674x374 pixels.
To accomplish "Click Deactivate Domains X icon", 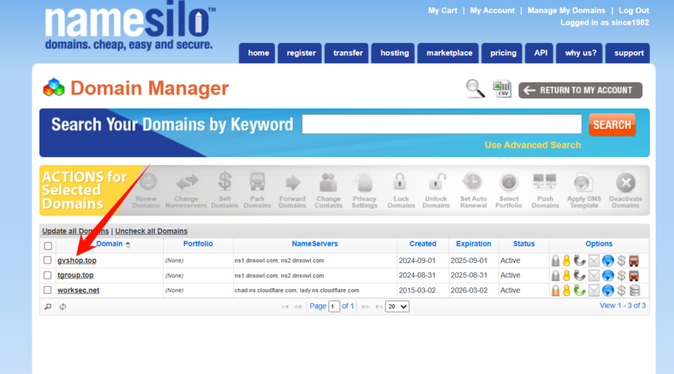I will [x=626, y=183].
